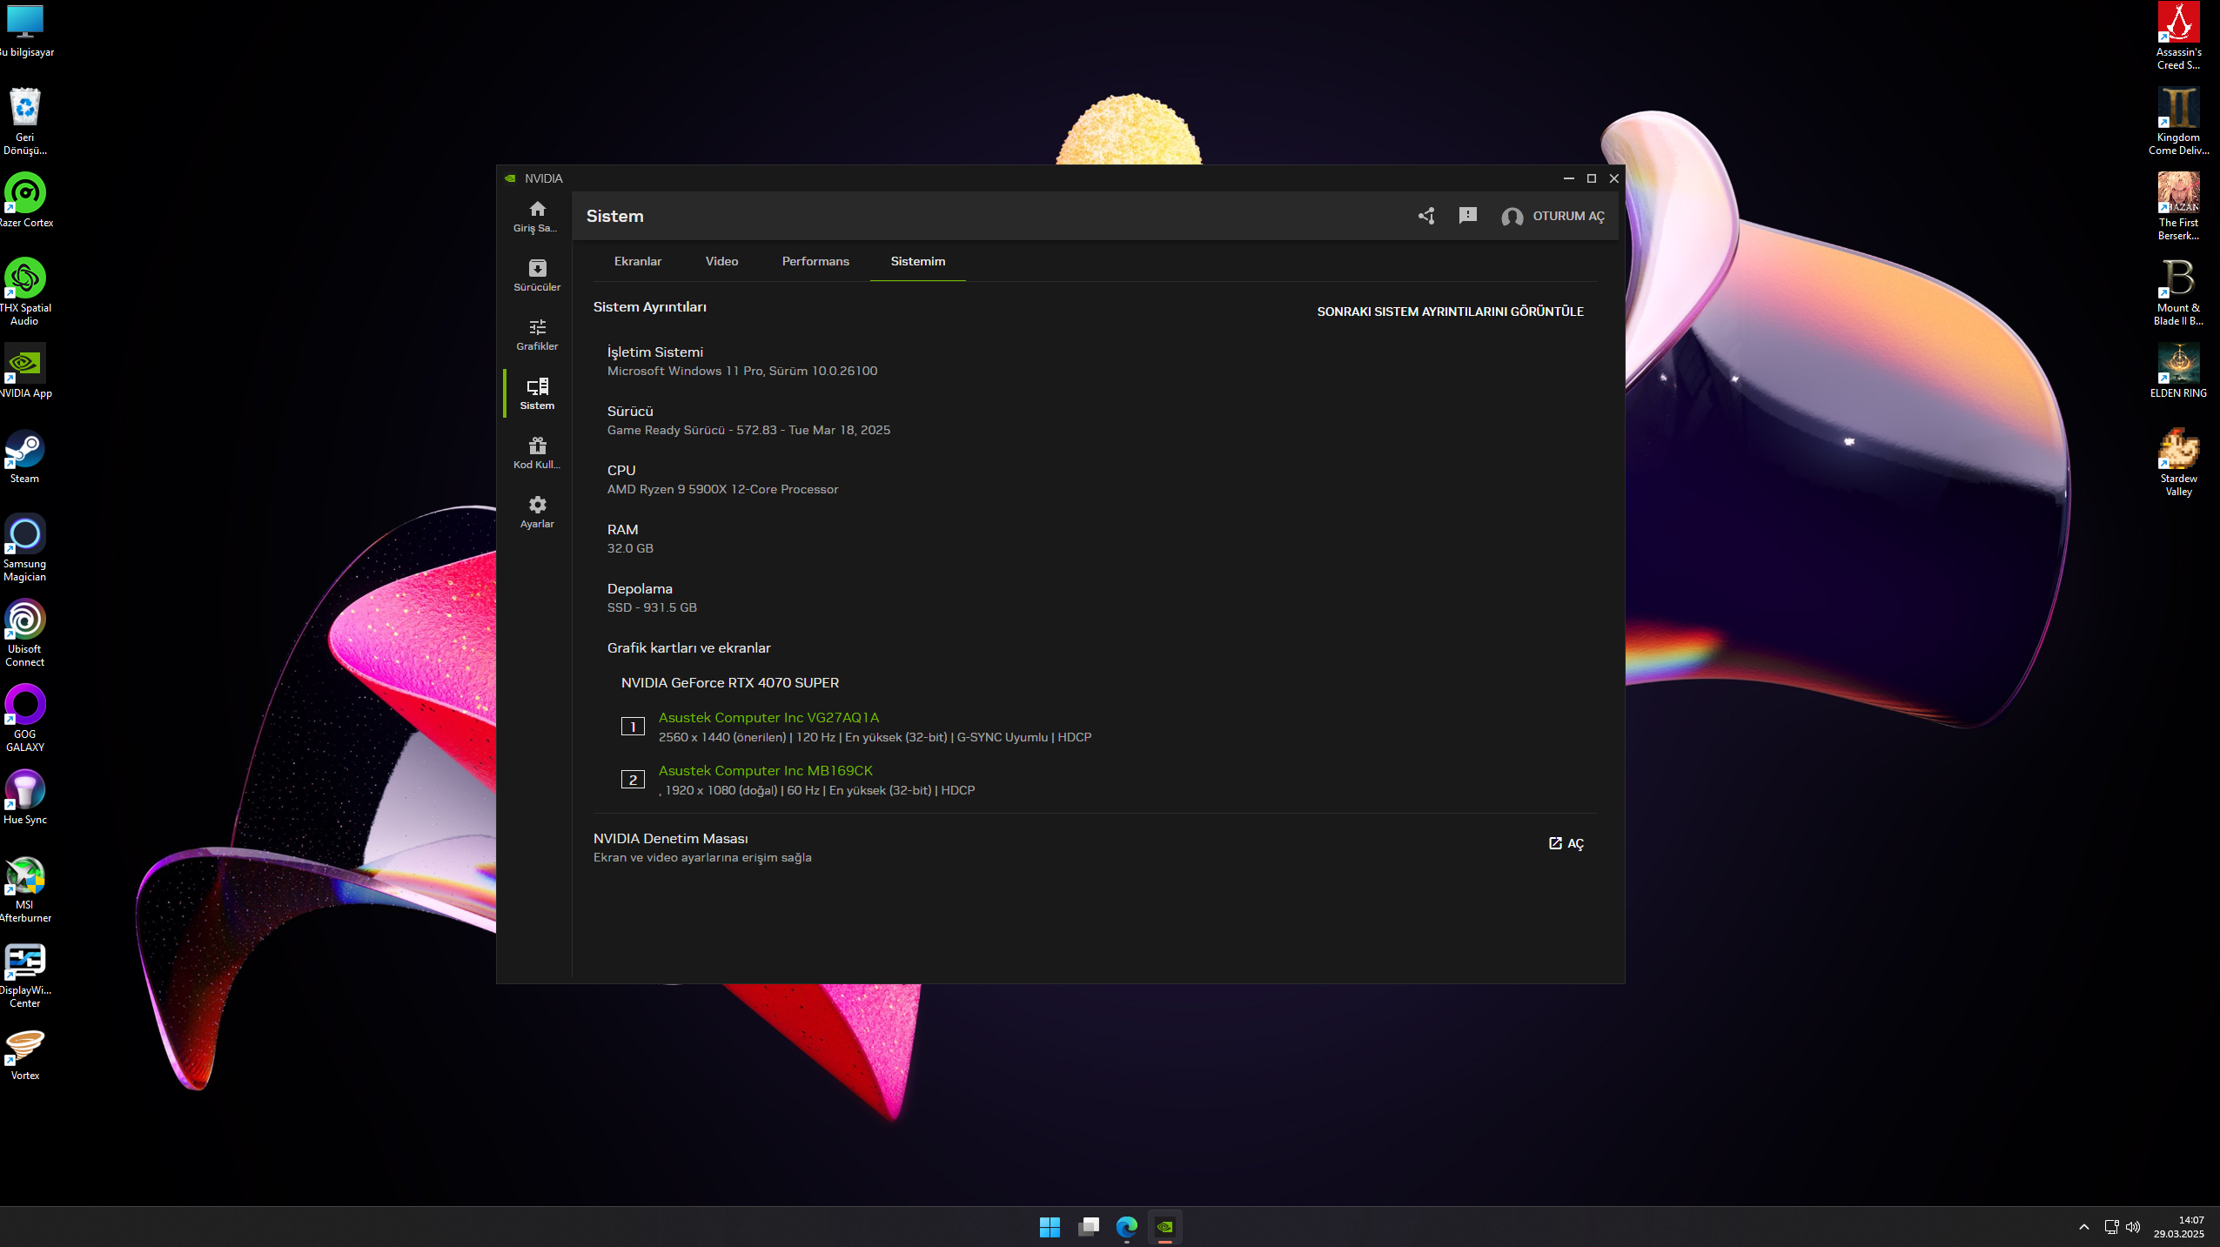Click NVIDIA app taskbar icon
2220x1247 pixels.
(x=1164, y=1227)
